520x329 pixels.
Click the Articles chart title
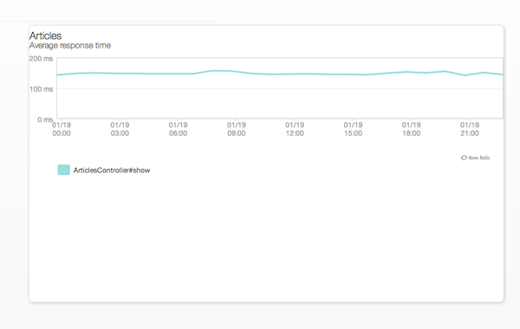(45, 35)
